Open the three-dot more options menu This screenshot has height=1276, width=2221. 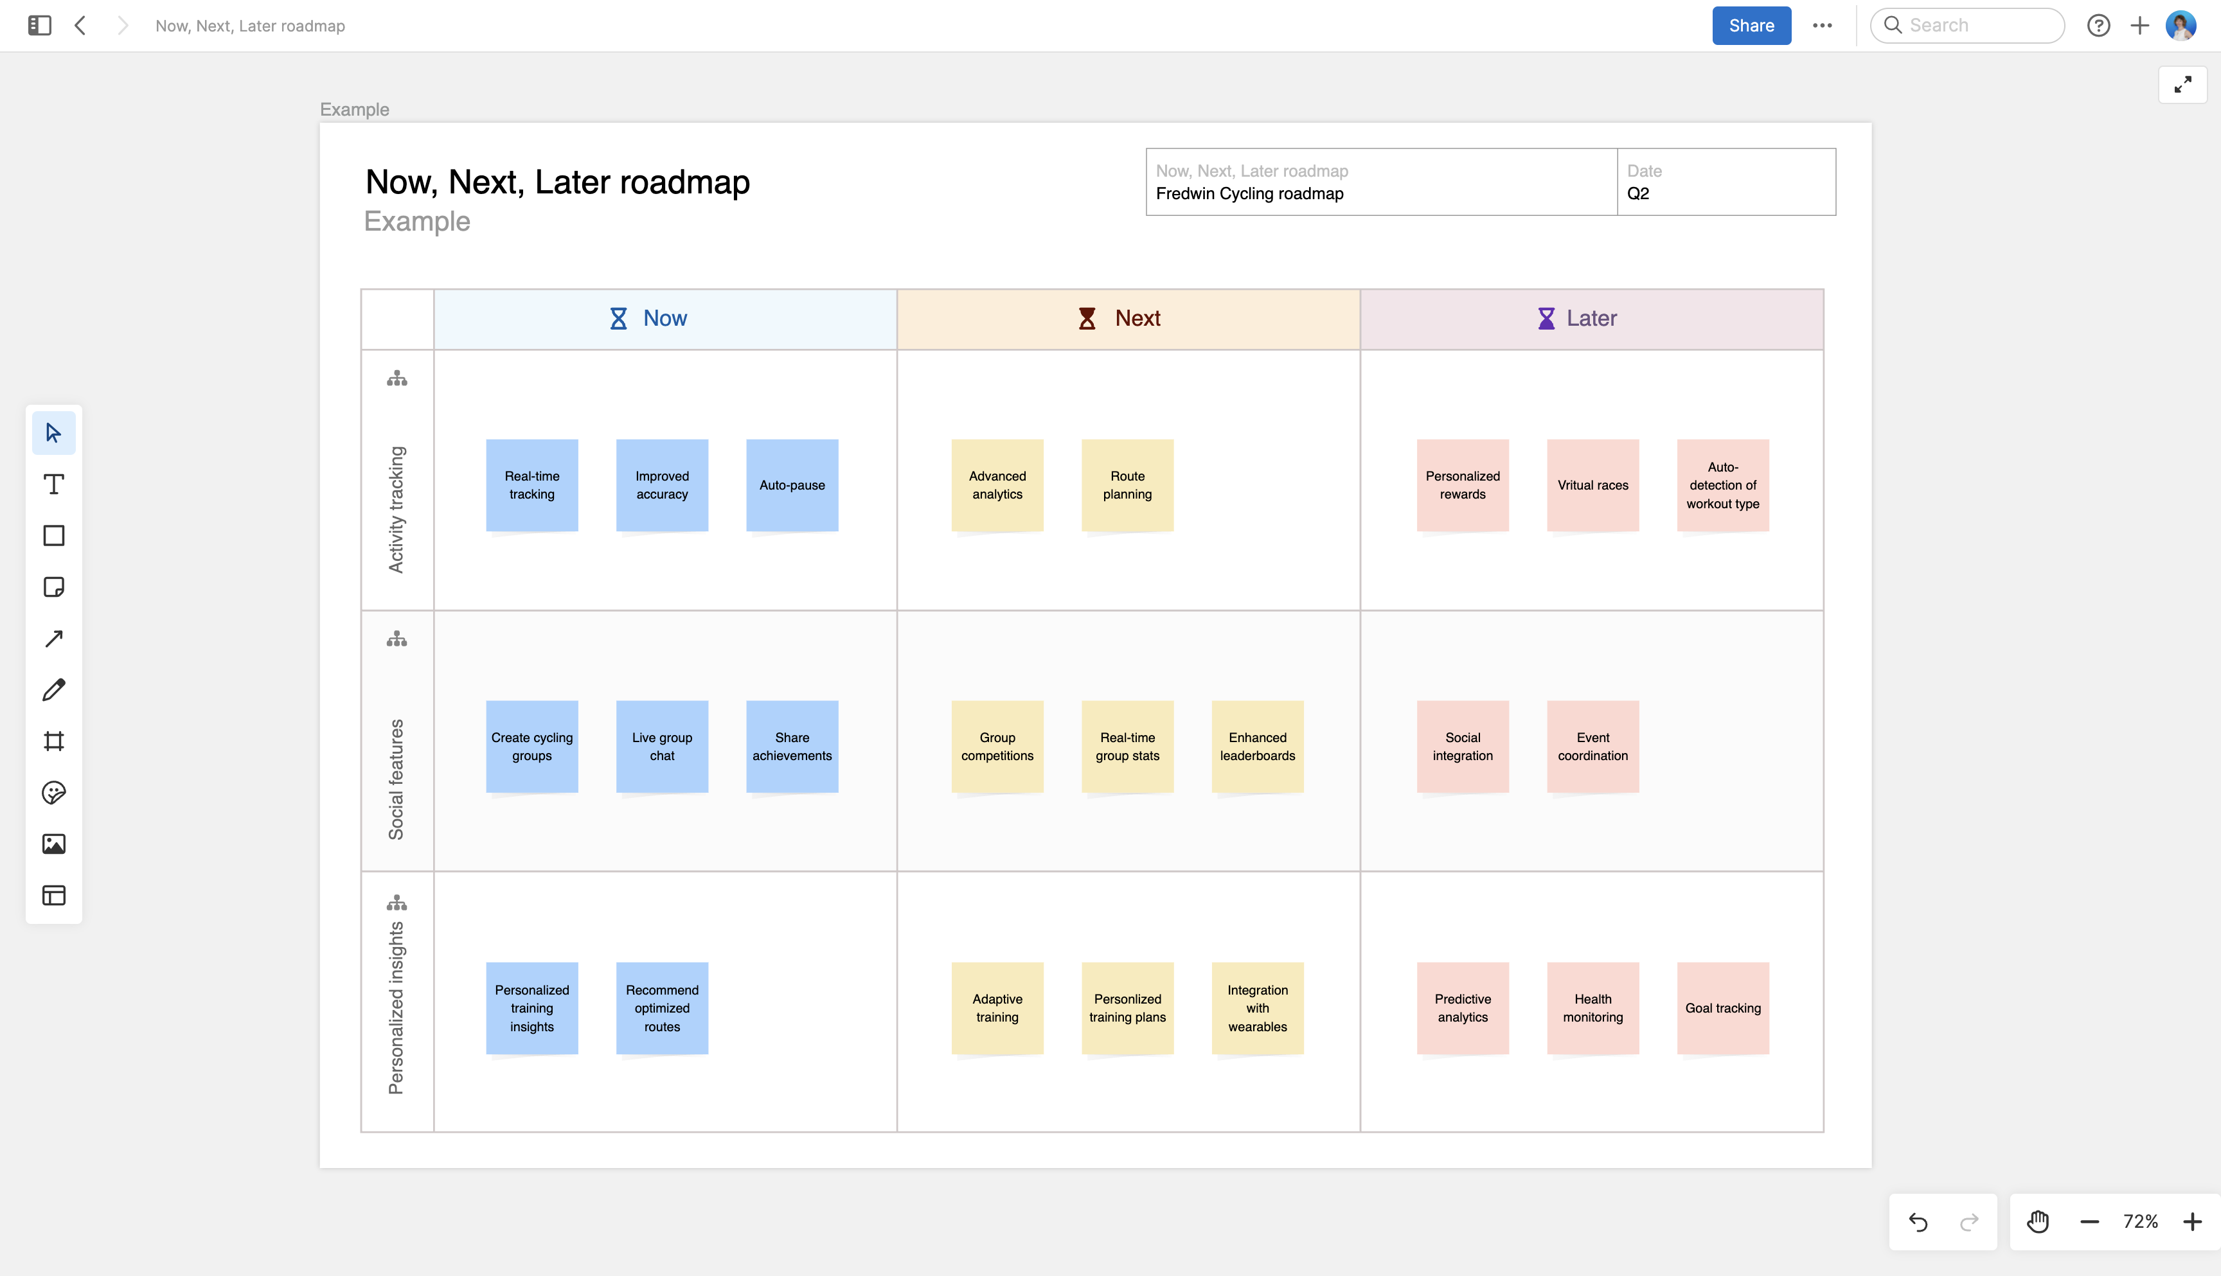click(1822, 26)
